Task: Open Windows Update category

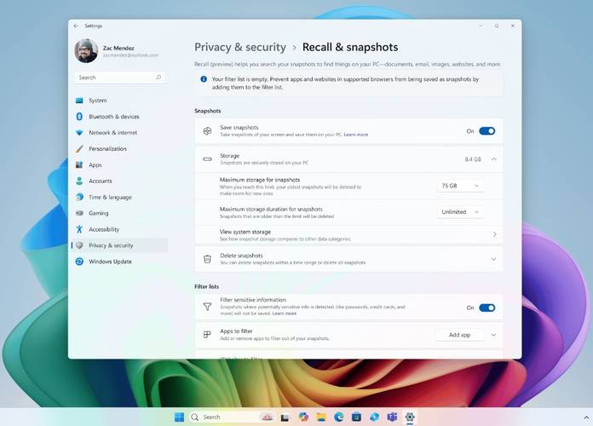Action: 119,262
